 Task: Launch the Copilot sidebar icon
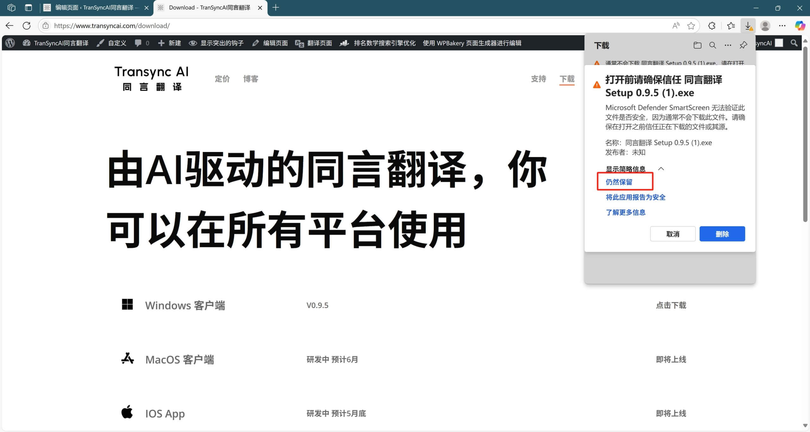[800, 26]
